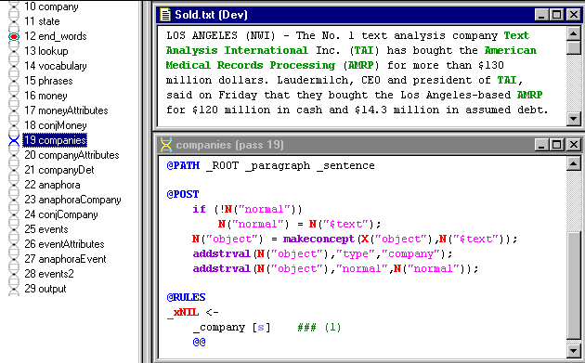The height and width of the screenshot is (363, 585).
Task: Click the 'if' keyword in code
Action: (200, 209)
